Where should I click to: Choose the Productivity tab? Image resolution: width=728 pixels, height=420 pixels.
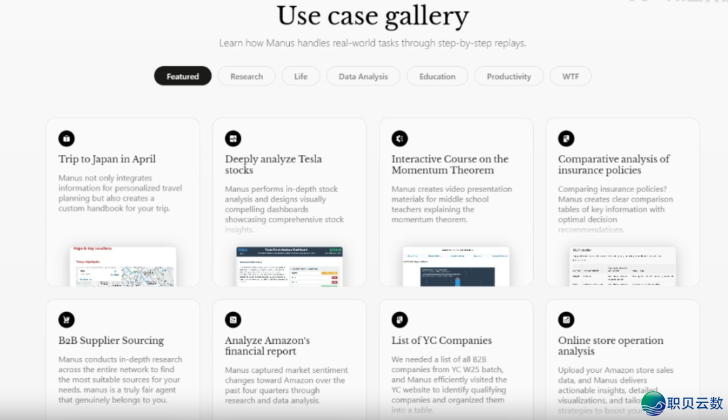click(509, 76)
